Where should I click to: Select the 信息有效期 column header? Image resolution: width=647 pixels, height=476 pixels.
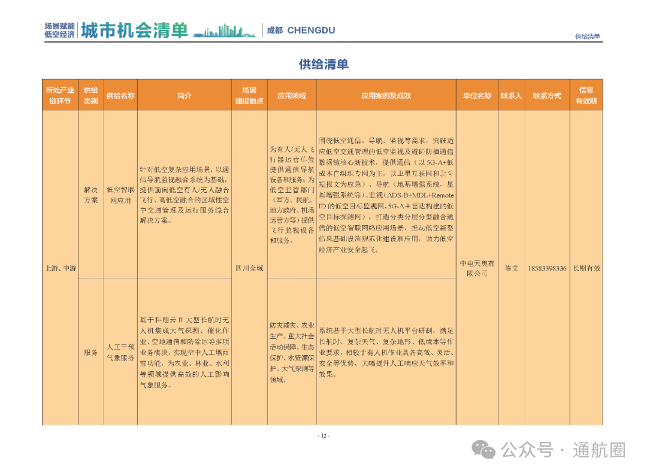point(586,95)
